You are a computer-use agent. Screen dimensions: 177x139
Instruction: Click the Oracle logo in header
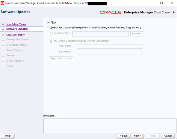point(111,12)
